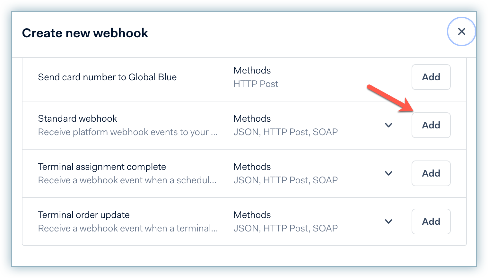This screenshot has height=278, width=488.
Task: Add the Standard webhook
Action: coord(431,125)
